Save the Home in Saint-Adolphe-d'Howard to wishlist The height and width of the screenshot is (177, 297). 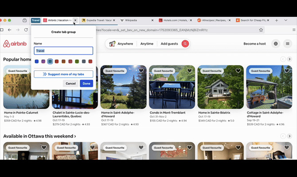141,71
